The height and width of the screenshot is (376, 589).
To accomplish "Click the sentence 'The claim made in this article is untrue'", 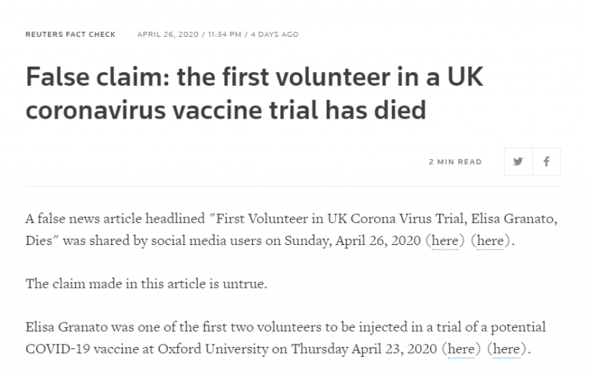I will [x=146, y=283].
